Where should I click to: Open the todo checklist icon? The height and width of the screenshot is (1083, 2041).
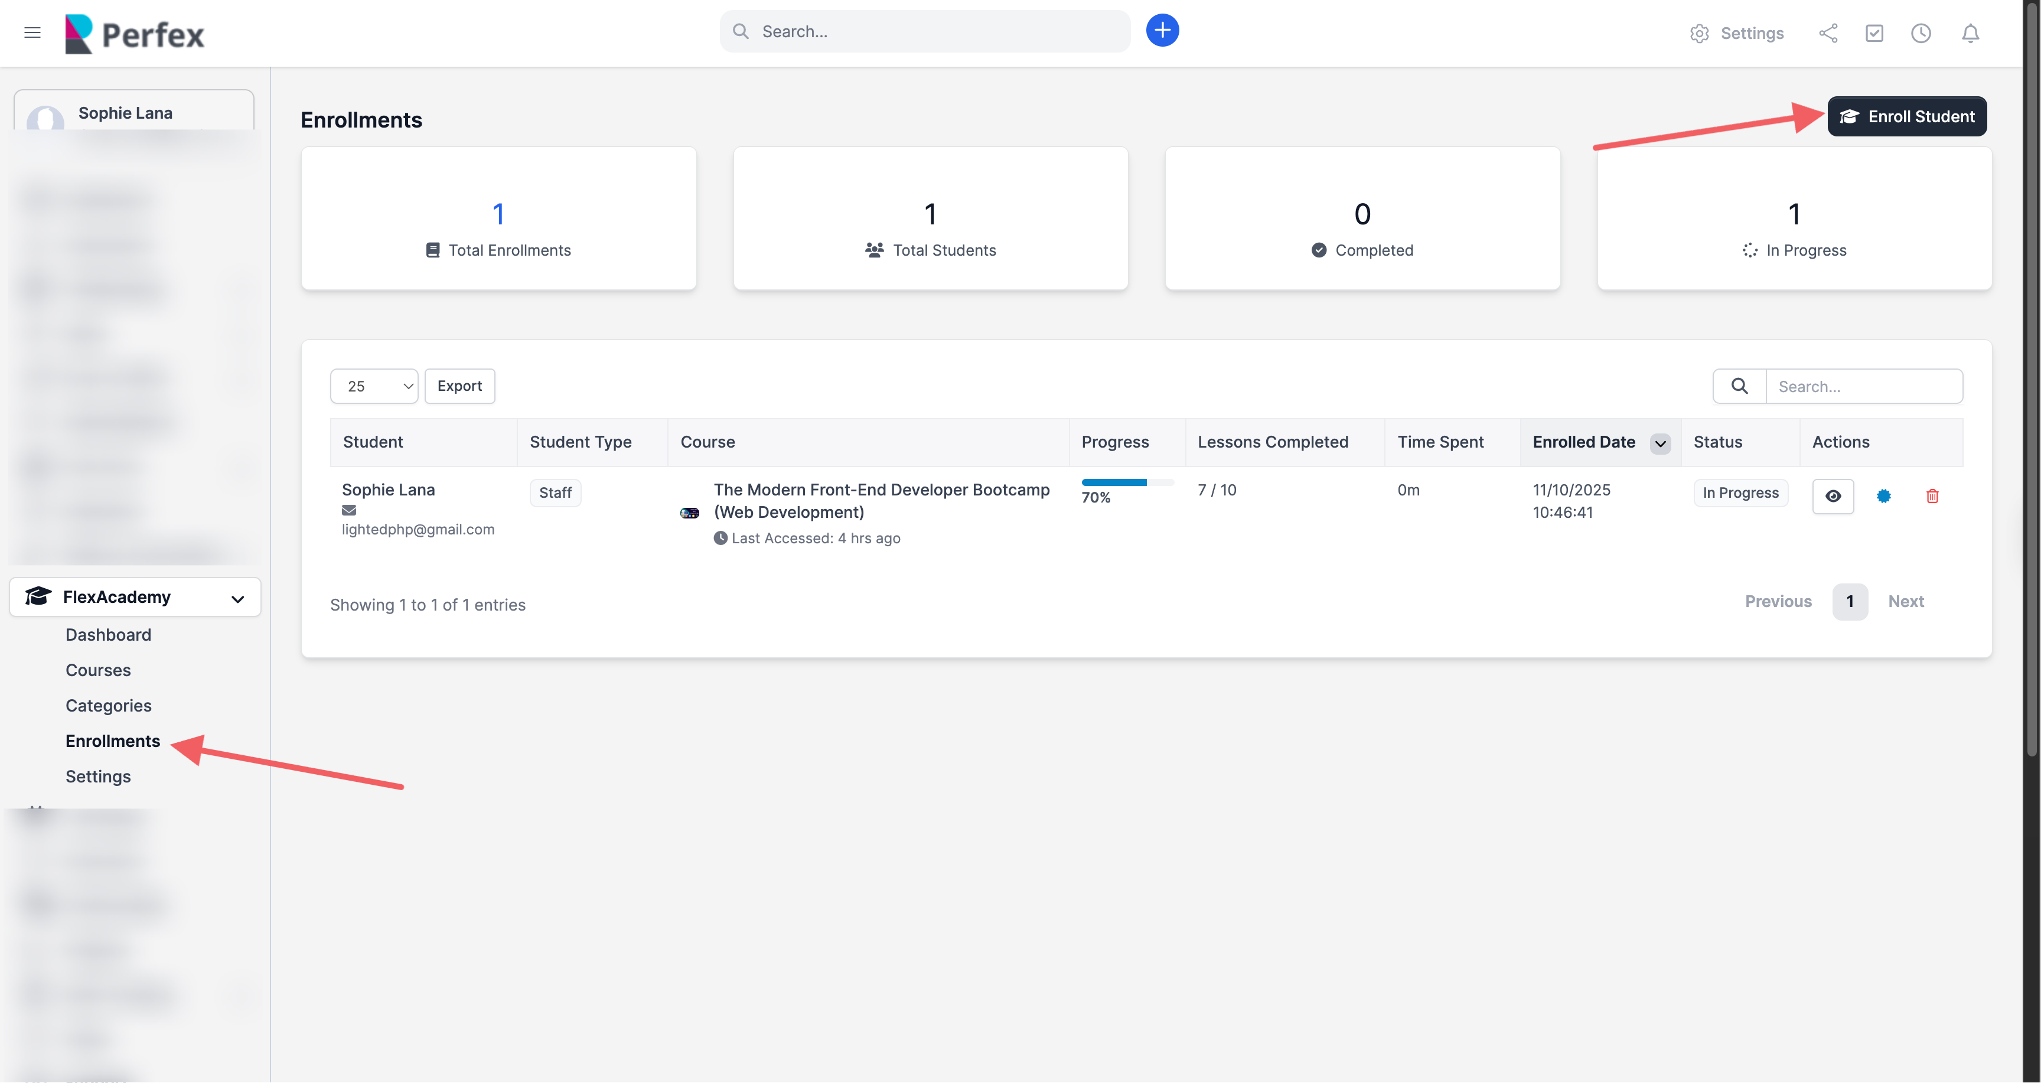coord(1874,33)
